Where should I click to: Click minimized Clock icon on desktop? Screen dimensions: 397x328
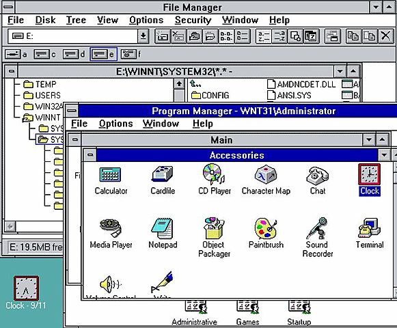tap(26, 288)
